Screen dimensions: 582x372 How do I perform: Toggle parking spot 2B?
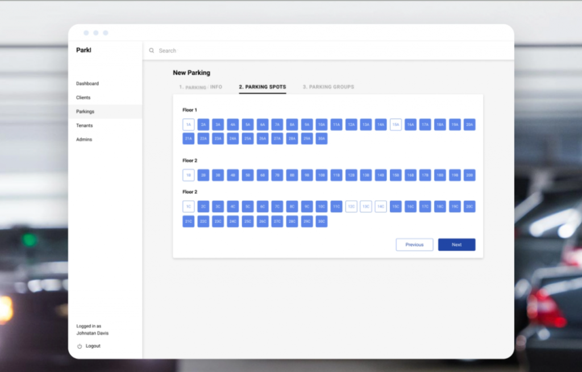click(203, 175)
